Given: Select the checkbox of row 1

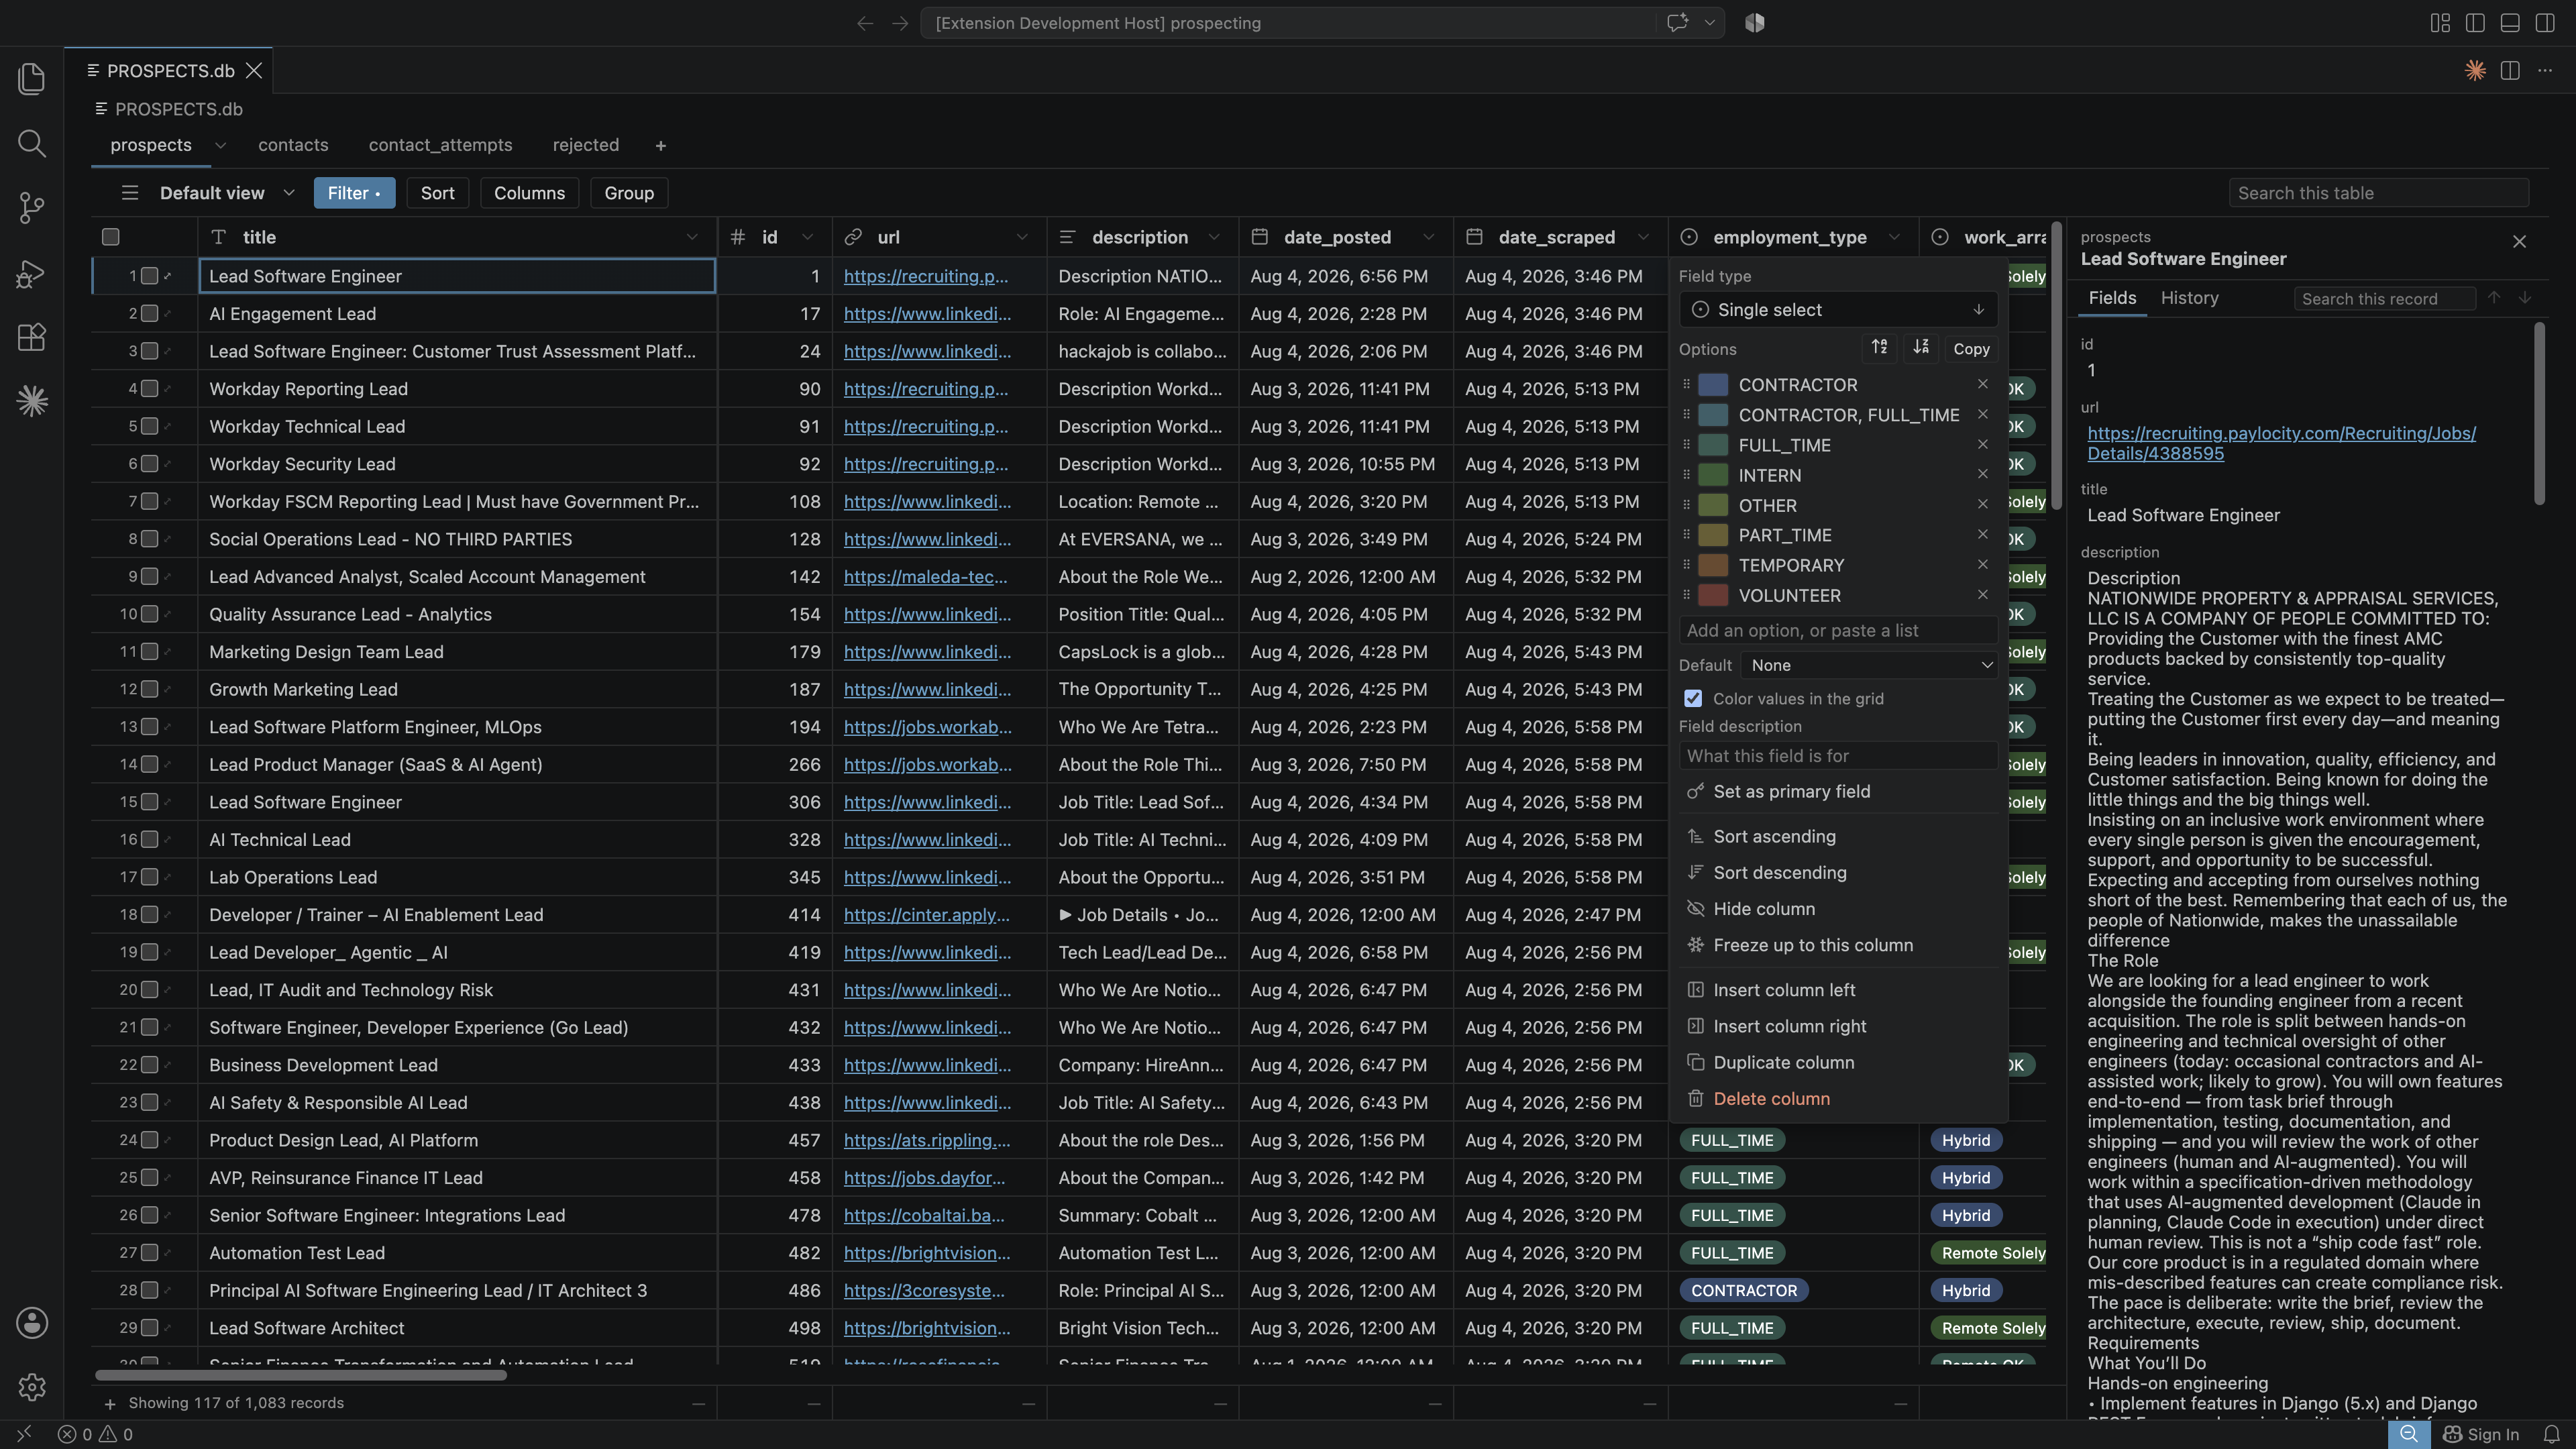Looking at the screenshot, I should tap(150, 276).
